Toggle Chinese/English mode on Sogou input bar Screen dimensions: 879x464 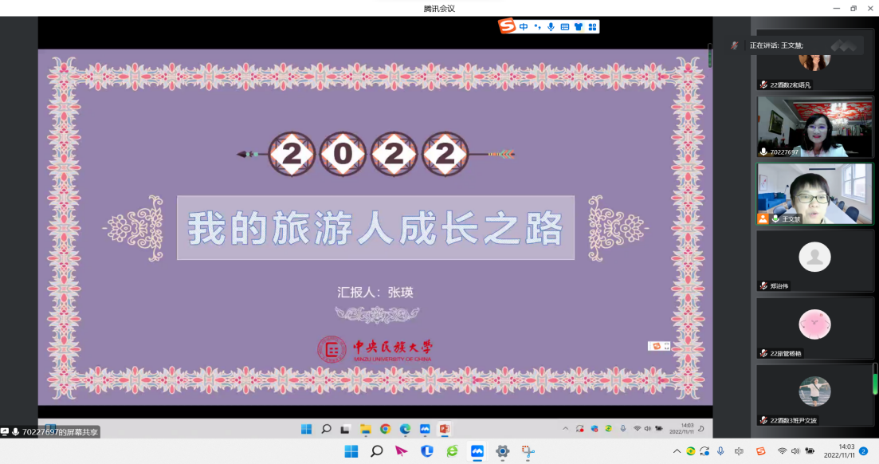tap(523, 26)
